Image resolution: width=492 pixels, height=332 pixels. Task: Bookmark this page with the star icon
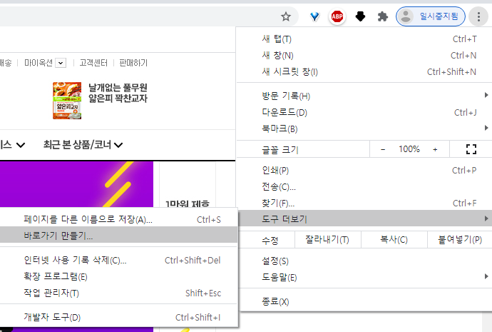tap(285, 16)
